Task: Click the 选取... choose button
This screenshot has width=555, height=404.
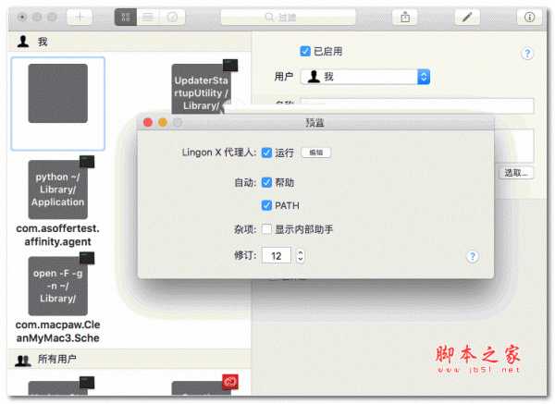Action: (x=516, y=173)
